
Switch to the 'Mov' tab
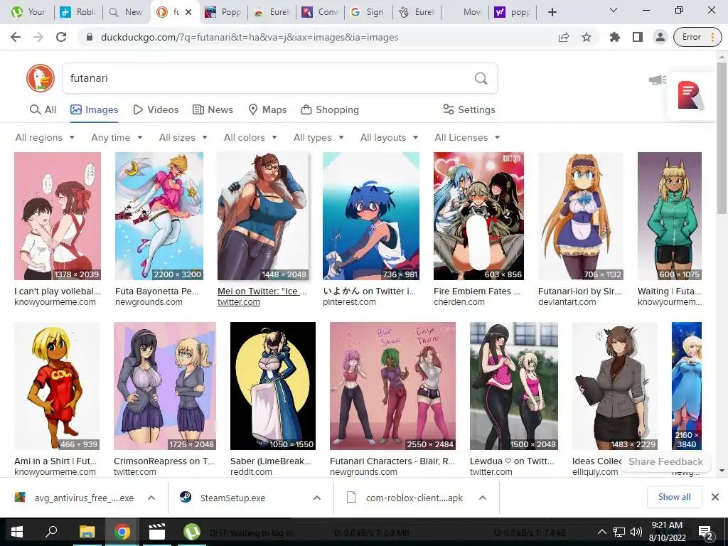465,12
